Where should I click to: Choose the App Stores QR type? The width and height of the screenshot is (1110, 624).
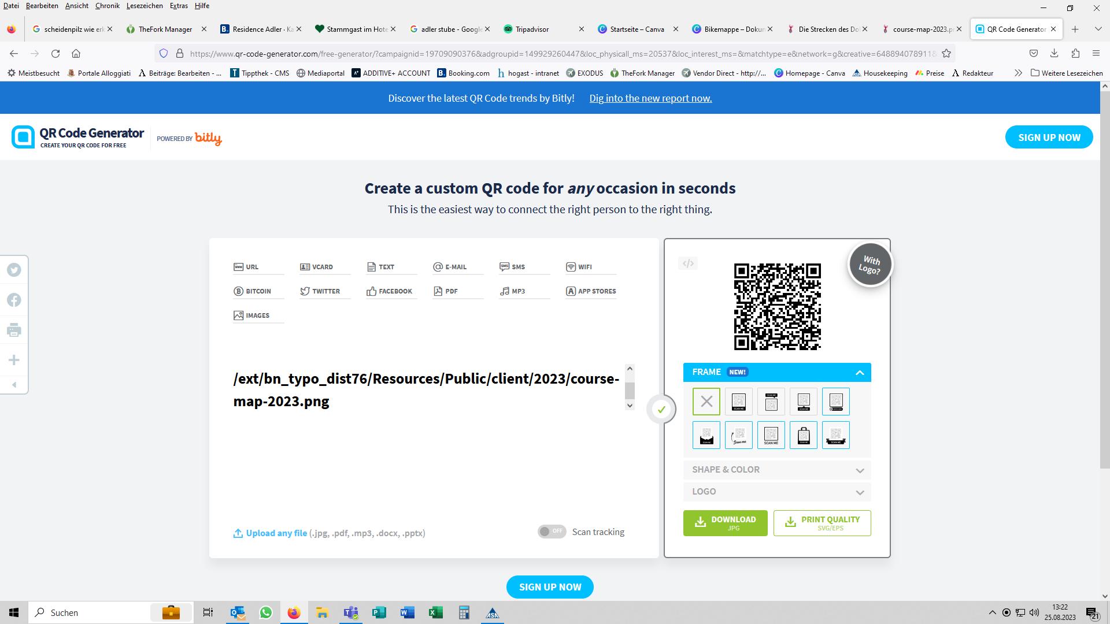pos(591,291)
